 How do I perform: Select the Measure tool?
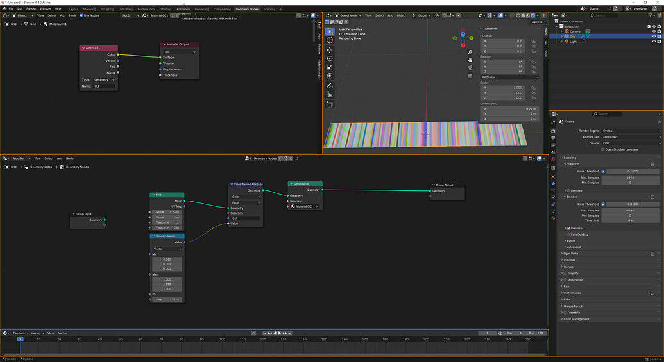pyautogui.click(x=330, y=94)
